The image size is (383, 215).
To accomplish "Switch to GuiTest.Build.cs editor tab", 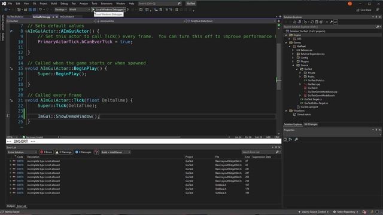I will (x=16, y=17).
